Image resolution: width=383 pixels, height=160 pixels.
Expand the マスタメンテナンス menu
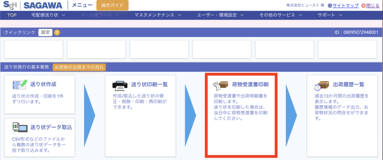click(x=158, y=15)
